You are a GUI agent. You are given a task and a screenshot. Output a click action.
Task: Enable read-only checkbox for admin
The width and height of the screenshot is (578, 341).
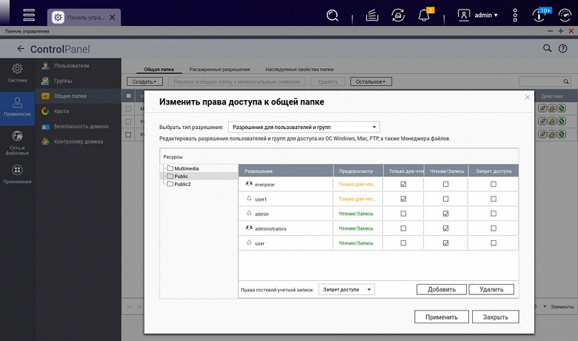pyautogui.click(x=403, y=213)
